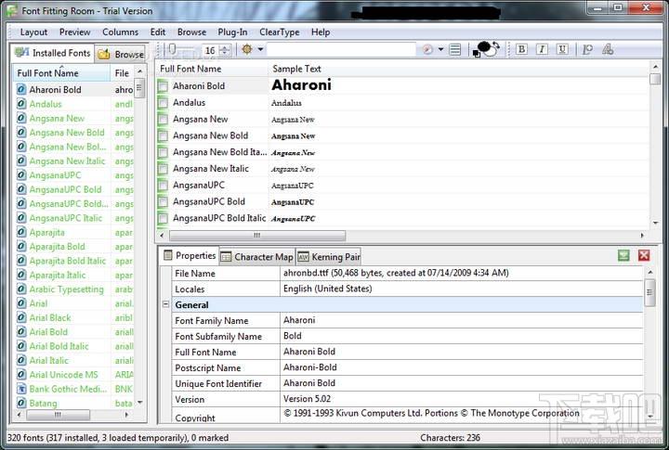This screenshot has width=669, height=450.
Task: Select Aparajita Bold Italic in font list
Action: [x=68, y=261]
